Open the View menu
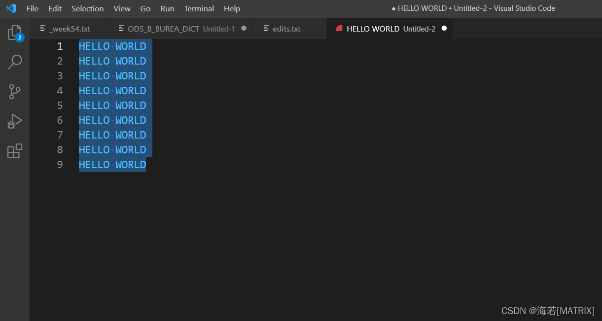Viewport: 602px width, 321px height. point(122,8)
